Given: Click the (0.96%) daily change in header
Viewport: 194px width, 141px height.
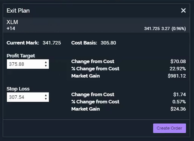Looking at the screenshot, I should coord(179,29).
